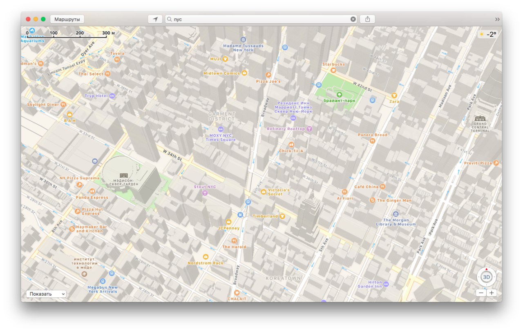Select the Zara shop icon
The width and height of the screenshot is (523, 332).
click(394, 95)
